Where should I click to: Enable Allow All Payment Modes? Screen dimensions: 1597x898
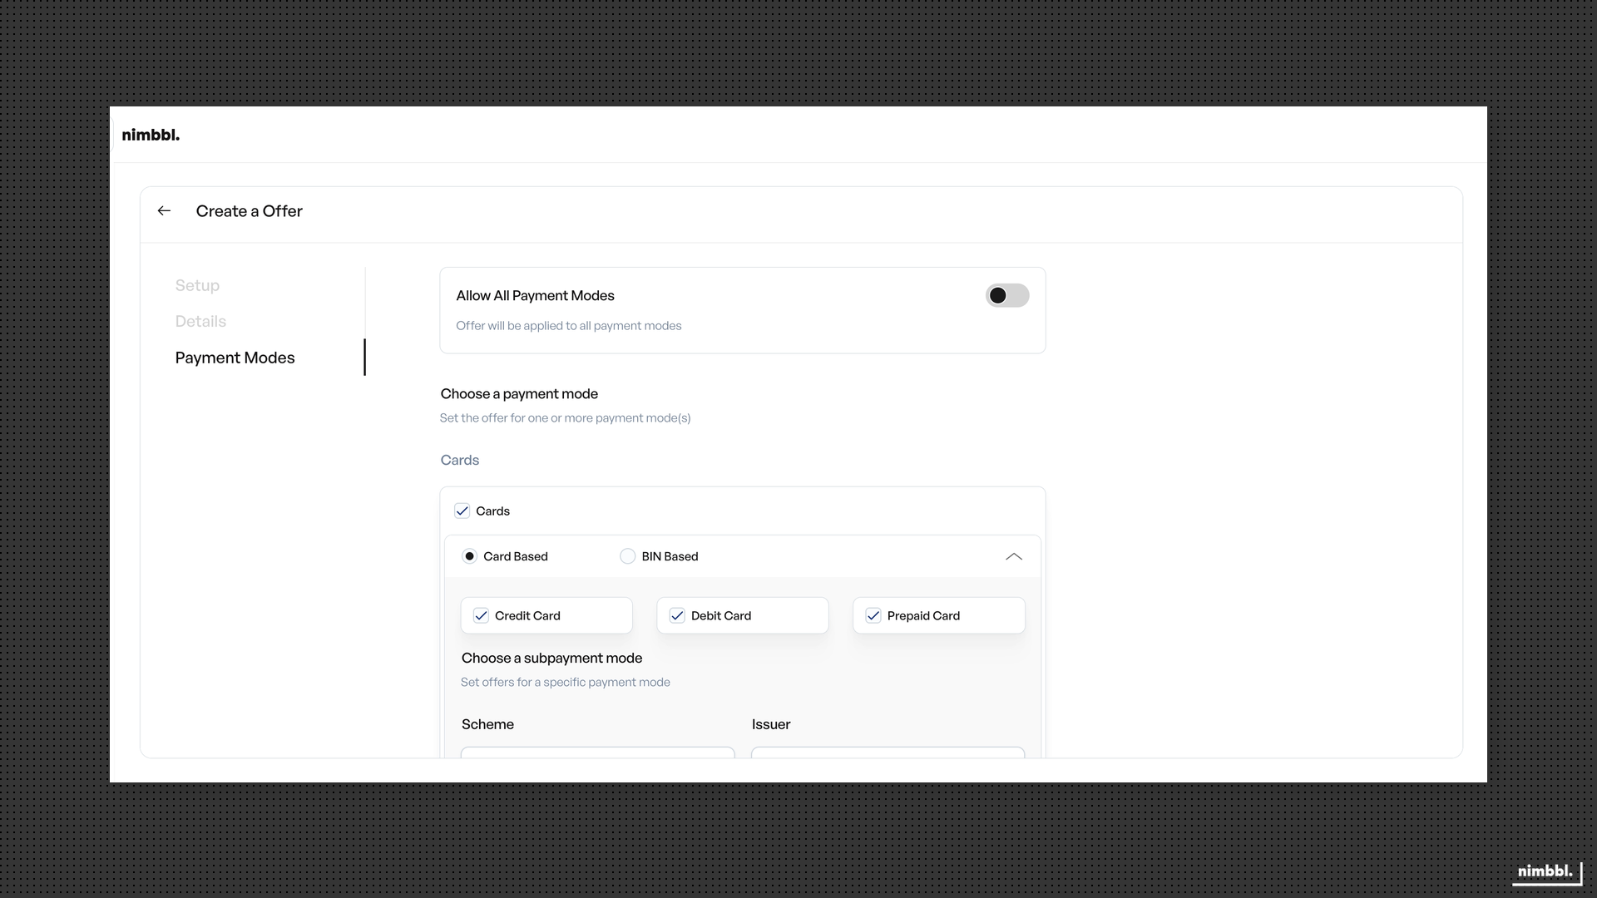click(1006, 295)
